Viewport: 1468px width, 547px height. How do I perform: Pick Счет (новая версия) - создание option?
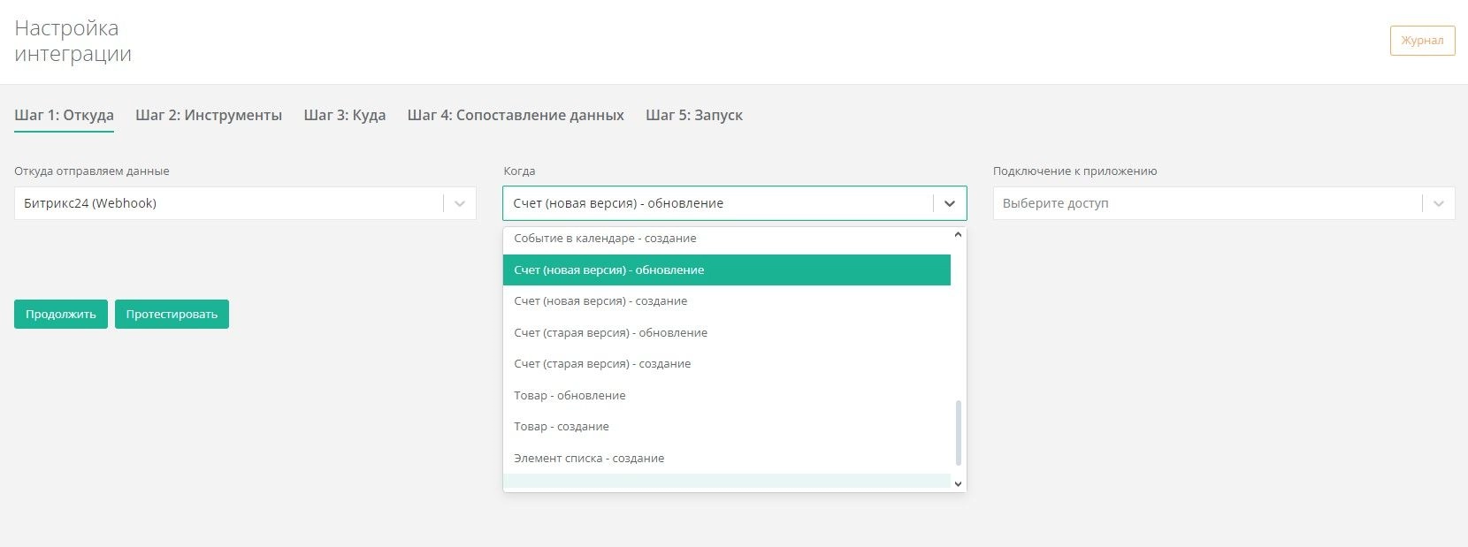(x=600, y=301)
